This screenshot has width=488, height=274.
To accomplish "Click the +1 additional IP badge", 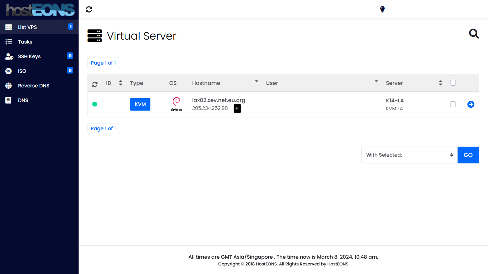I will point(237,108).
